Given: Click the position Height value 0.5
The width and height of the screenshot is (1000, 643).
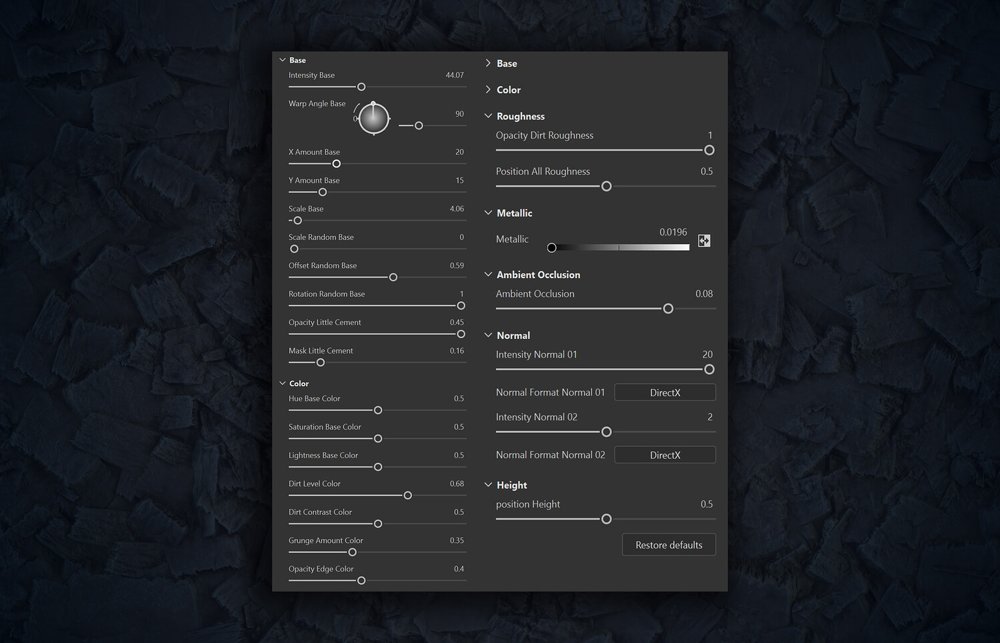Looking at the screenshot, I should click(x=707, y=504).
